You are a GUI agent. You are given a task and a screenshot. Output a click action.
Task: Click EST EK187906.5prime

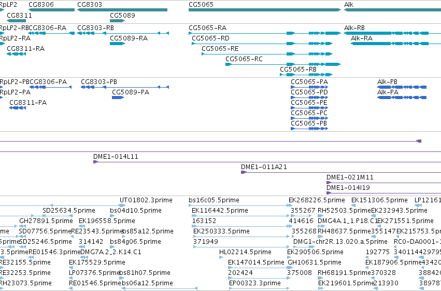tap(394, 262)
